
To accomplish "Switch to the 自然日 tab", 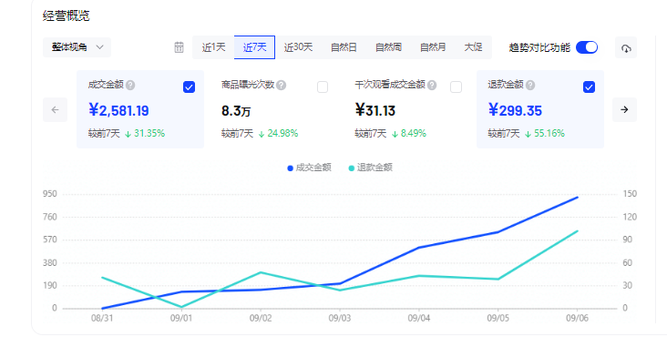I will tap(344, 47).
